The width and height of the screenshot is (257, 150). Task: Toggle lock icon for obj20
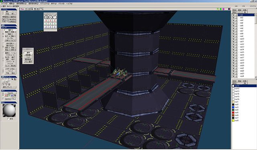[x=236, y=66]
